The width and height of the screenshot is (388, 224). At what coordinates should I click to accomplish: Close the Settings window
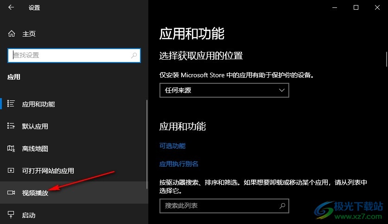coord(377,7)
